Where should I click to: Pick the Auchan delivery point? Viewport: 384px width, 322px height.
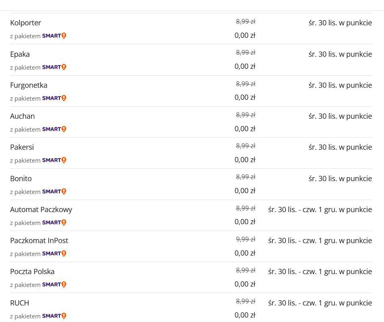[23, 116]
